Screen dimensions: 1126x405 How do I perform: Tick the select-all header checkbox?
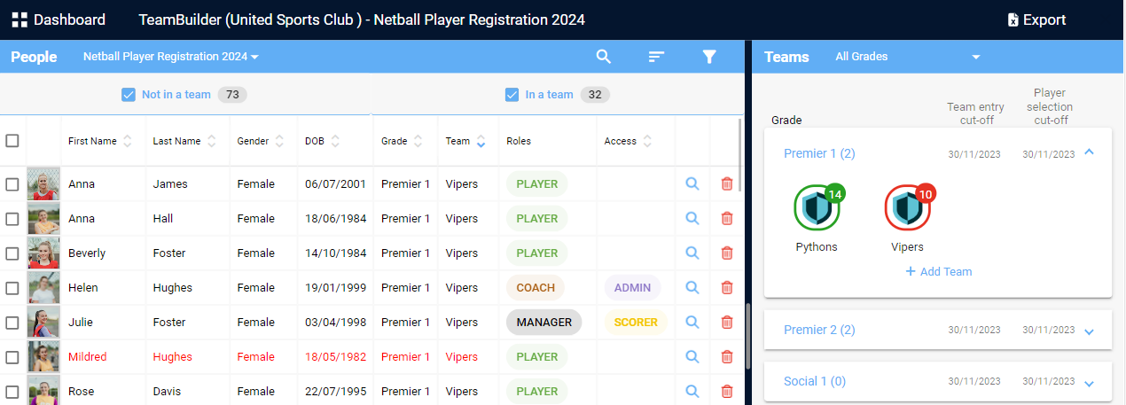[12, 141]
